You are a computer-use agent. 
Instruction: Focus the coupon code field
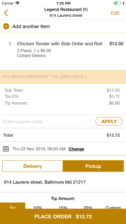tap(48, 122)
